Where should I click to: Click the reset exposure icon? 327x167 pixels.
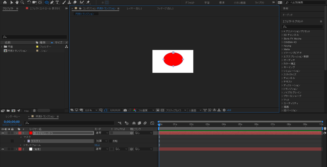[x=224, y=110]
